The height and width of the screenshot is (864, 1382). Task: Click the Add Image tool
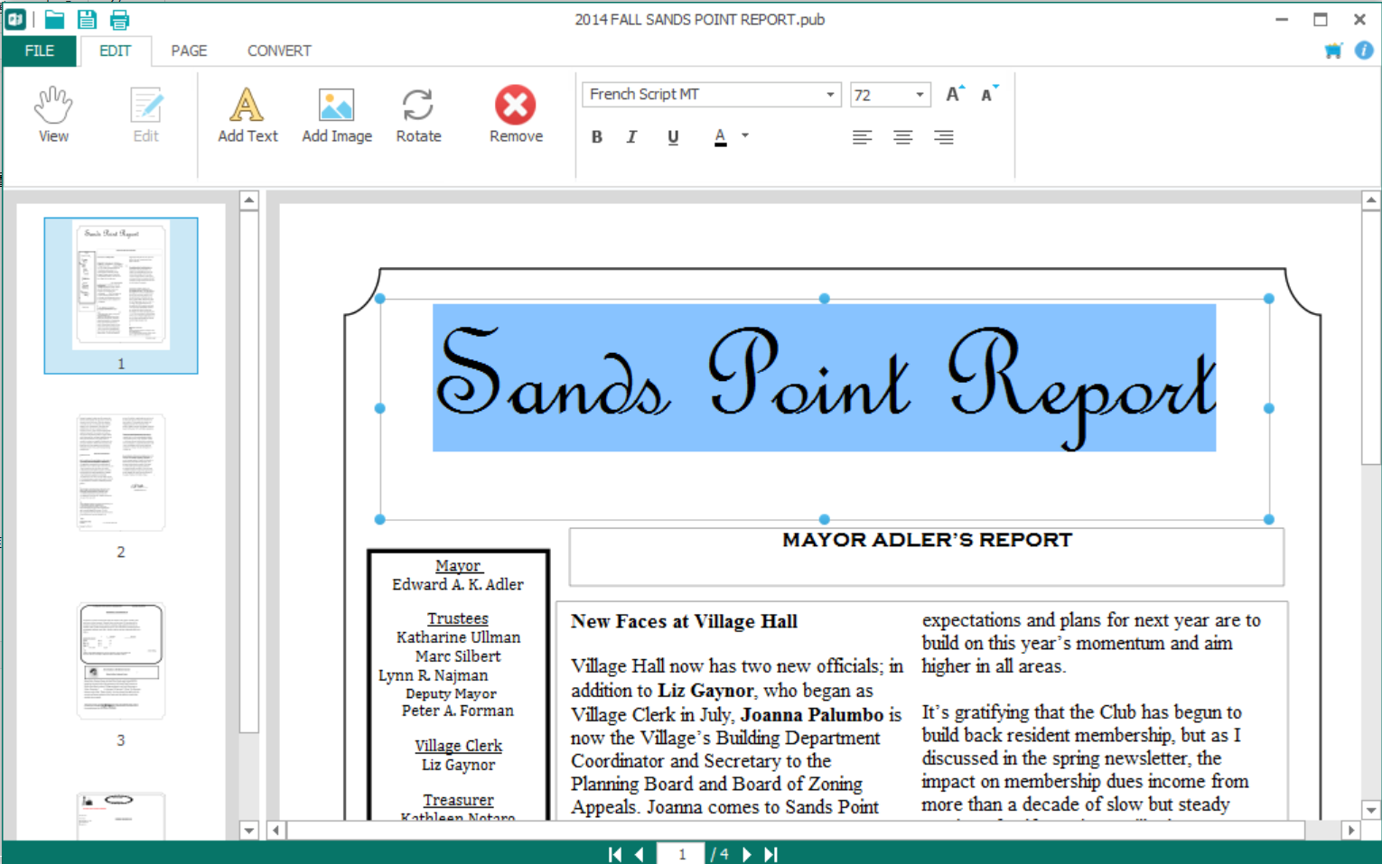pos(337,115)
